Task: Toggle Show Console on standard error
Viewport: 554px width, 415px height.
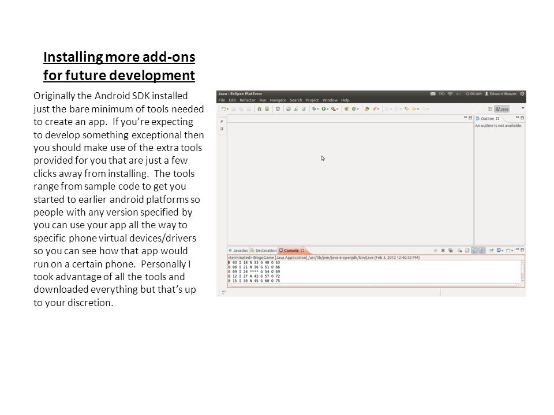Action: click(x=482, y=250)
